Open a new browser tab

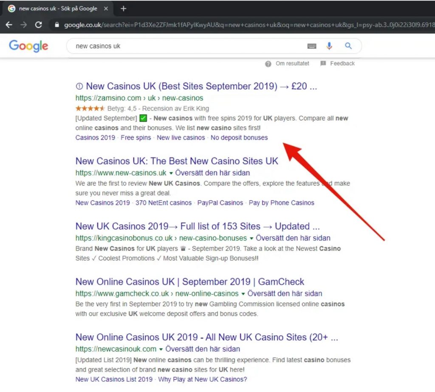tap(124, 8)
